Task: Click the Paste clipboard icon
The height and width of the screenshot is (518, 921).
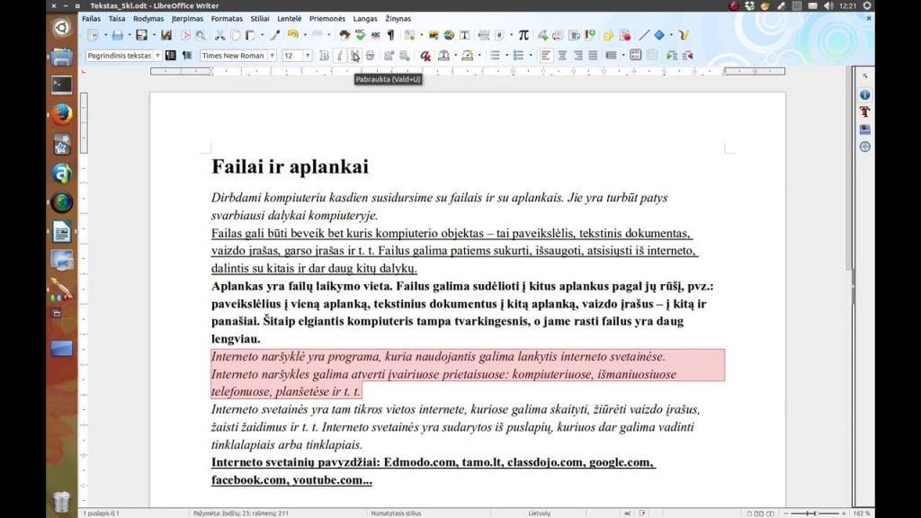Action: pos(250,36)
